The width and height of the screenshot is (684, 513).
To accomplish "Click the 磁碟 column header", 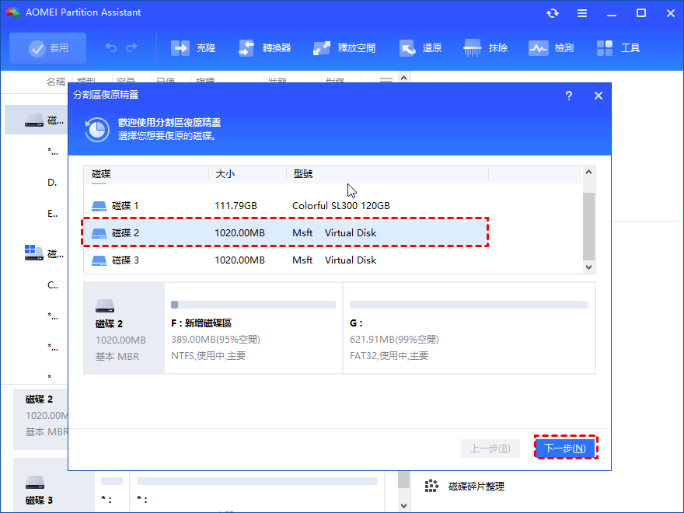I will point(146,174).
